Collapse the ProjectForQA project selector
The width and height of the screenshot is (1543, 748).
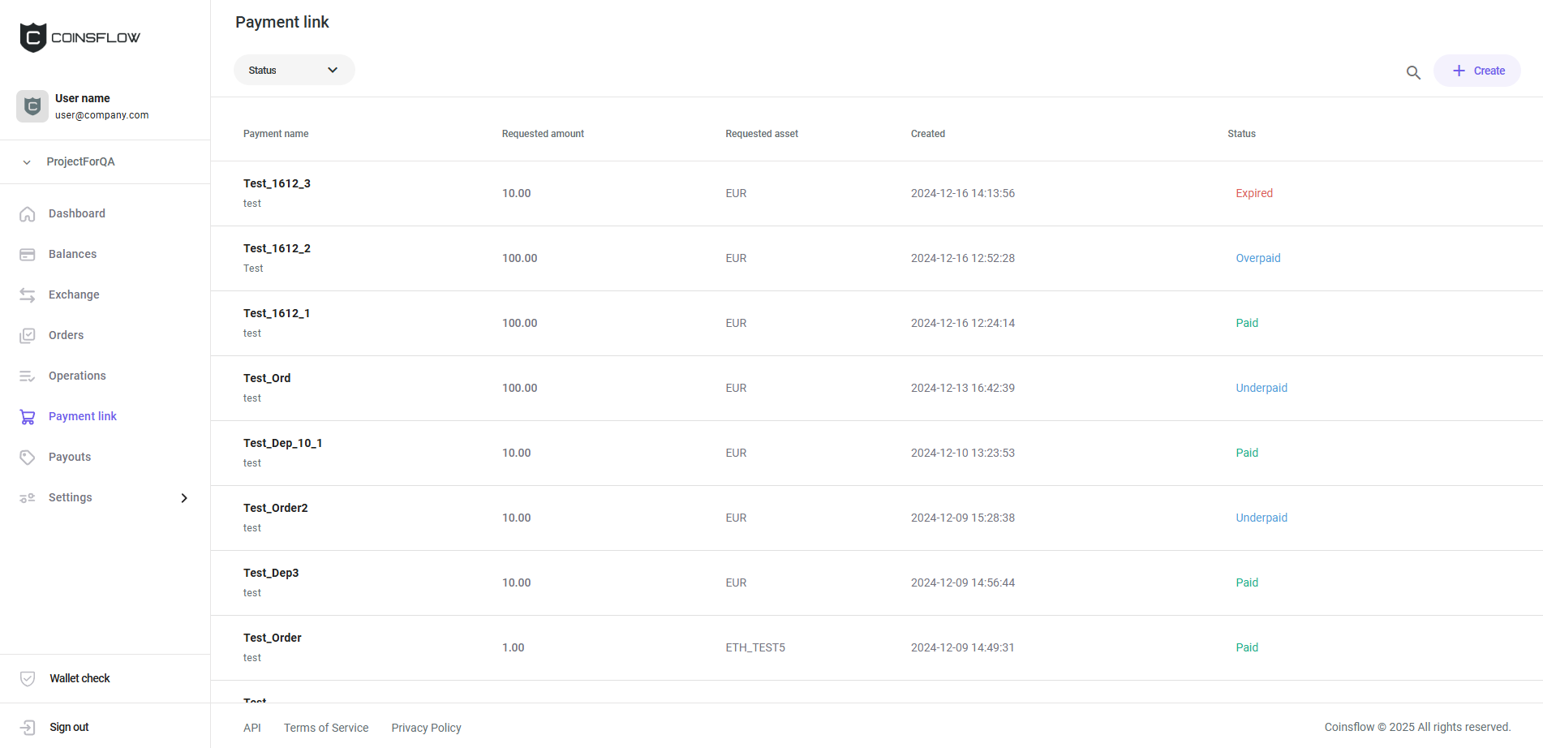[27, 161]
